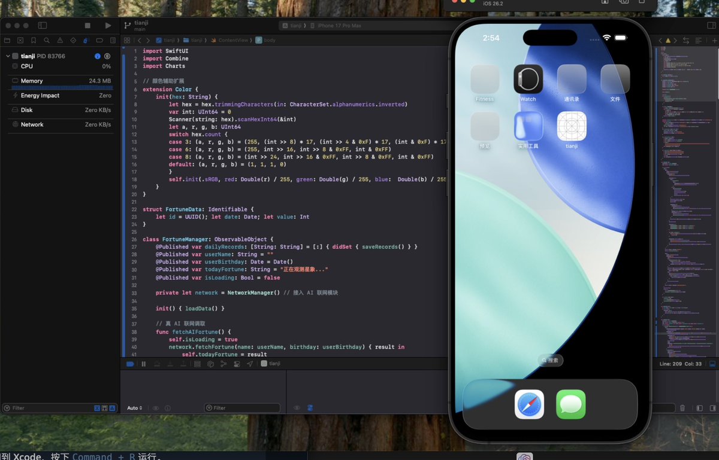
Task: Select the Debug navigator icon
Action: click(86, 41)
